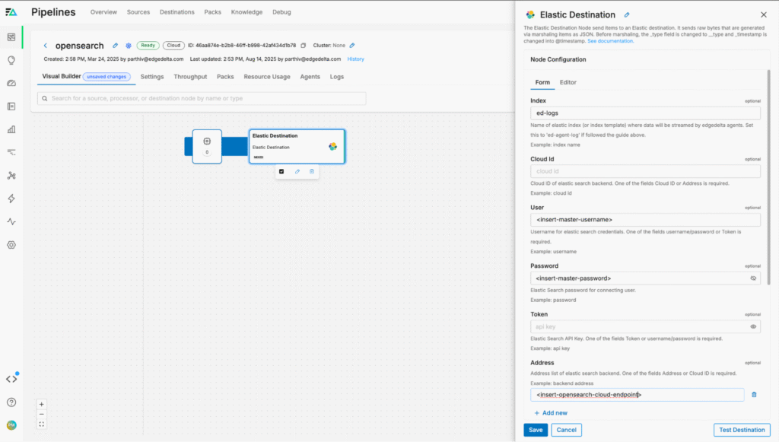Click the configuration panel scrollbar

[769, 177]
